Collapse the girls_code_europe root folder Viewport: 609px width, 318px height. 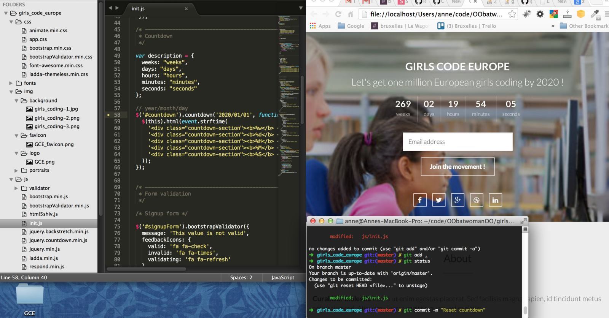6,13
